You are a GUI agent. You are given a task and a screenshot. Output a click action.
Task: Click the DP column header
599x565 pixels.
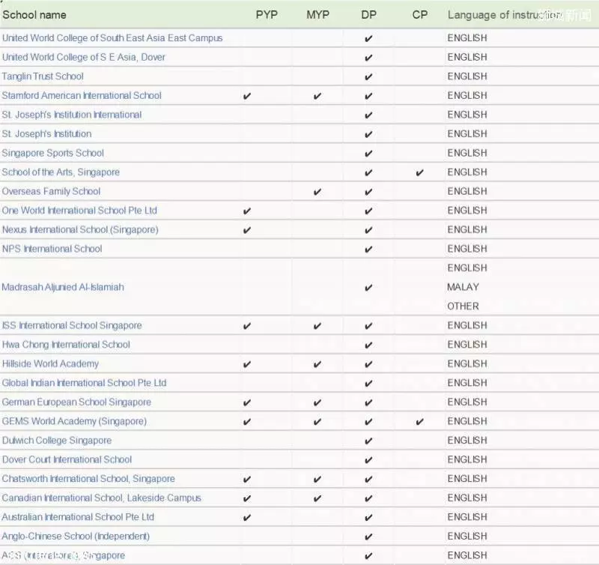click(x=368, y=15)
